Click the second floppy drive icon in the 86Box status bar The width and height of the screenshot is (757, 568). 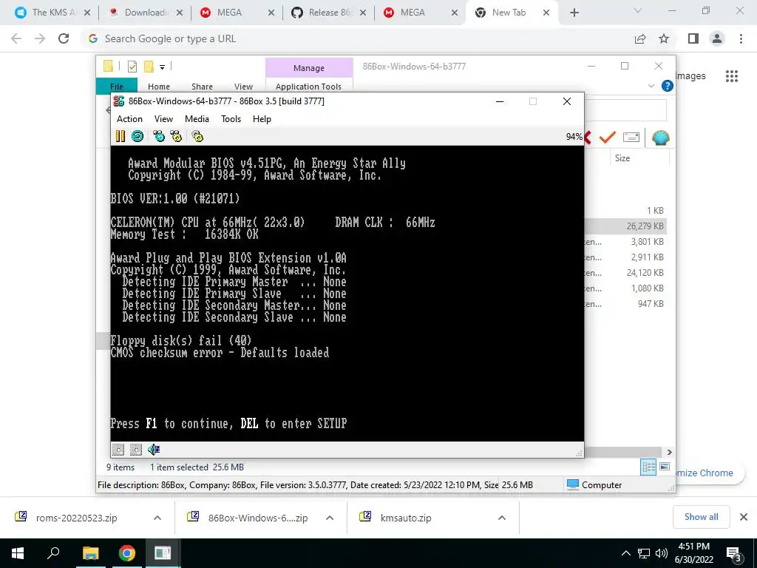[x=136, y=450]
